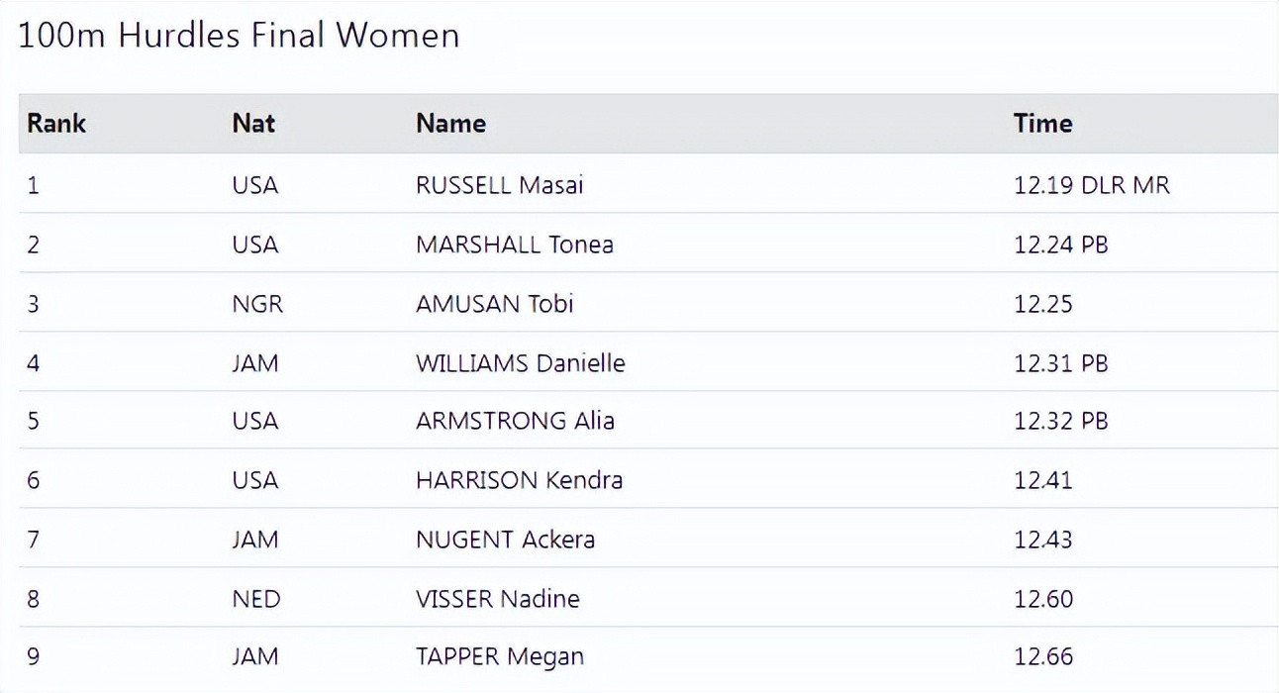The height and width of the screenshot is (693, 1279).
Task: Select TAPPER Megan entry
Action: [499, 656]
